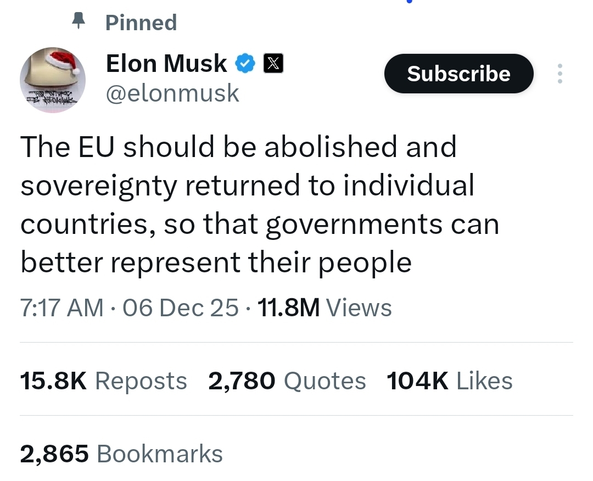Image resolution: width=593 pixels, height=481 pixels.
Task: Click the 7:17 AM post time
Action: [61, 307]
